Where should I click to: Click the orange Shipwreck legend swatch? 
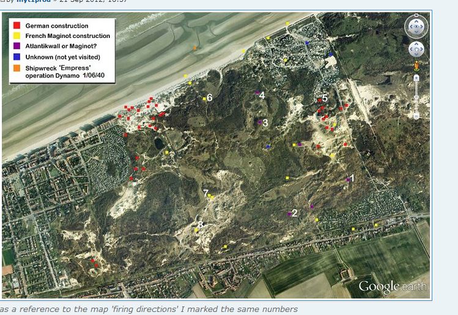click(x=17, y=68)
